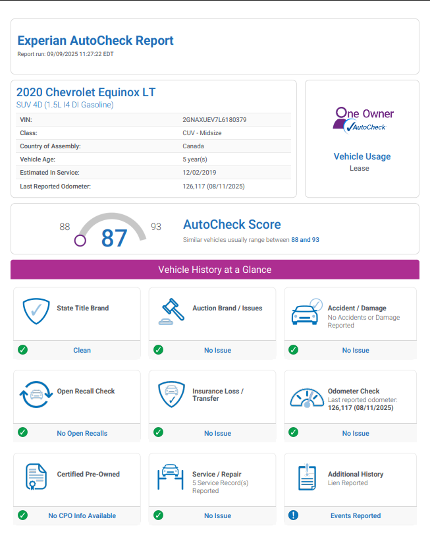Click the Odometer Check gauge icon
This screenshot has height=555, width=430.
pos(307,396)
